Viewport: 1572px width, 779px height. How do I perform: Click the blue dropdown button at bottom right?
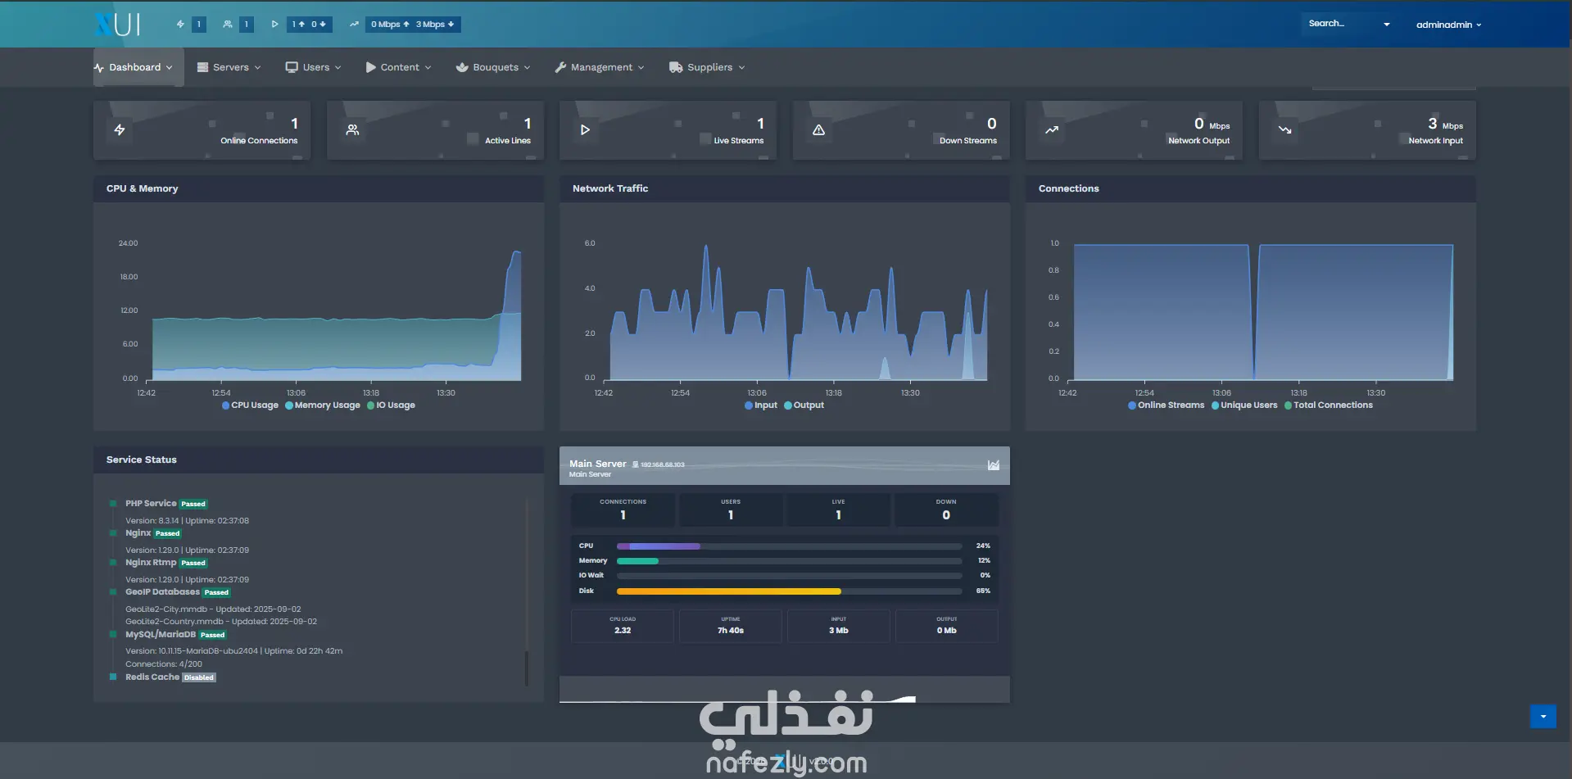[1543, 716]
